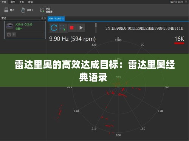Viewport: 189px width, 141px height.
Task: Open the scan mode selector icon
Action: click(x=63, y=28)
